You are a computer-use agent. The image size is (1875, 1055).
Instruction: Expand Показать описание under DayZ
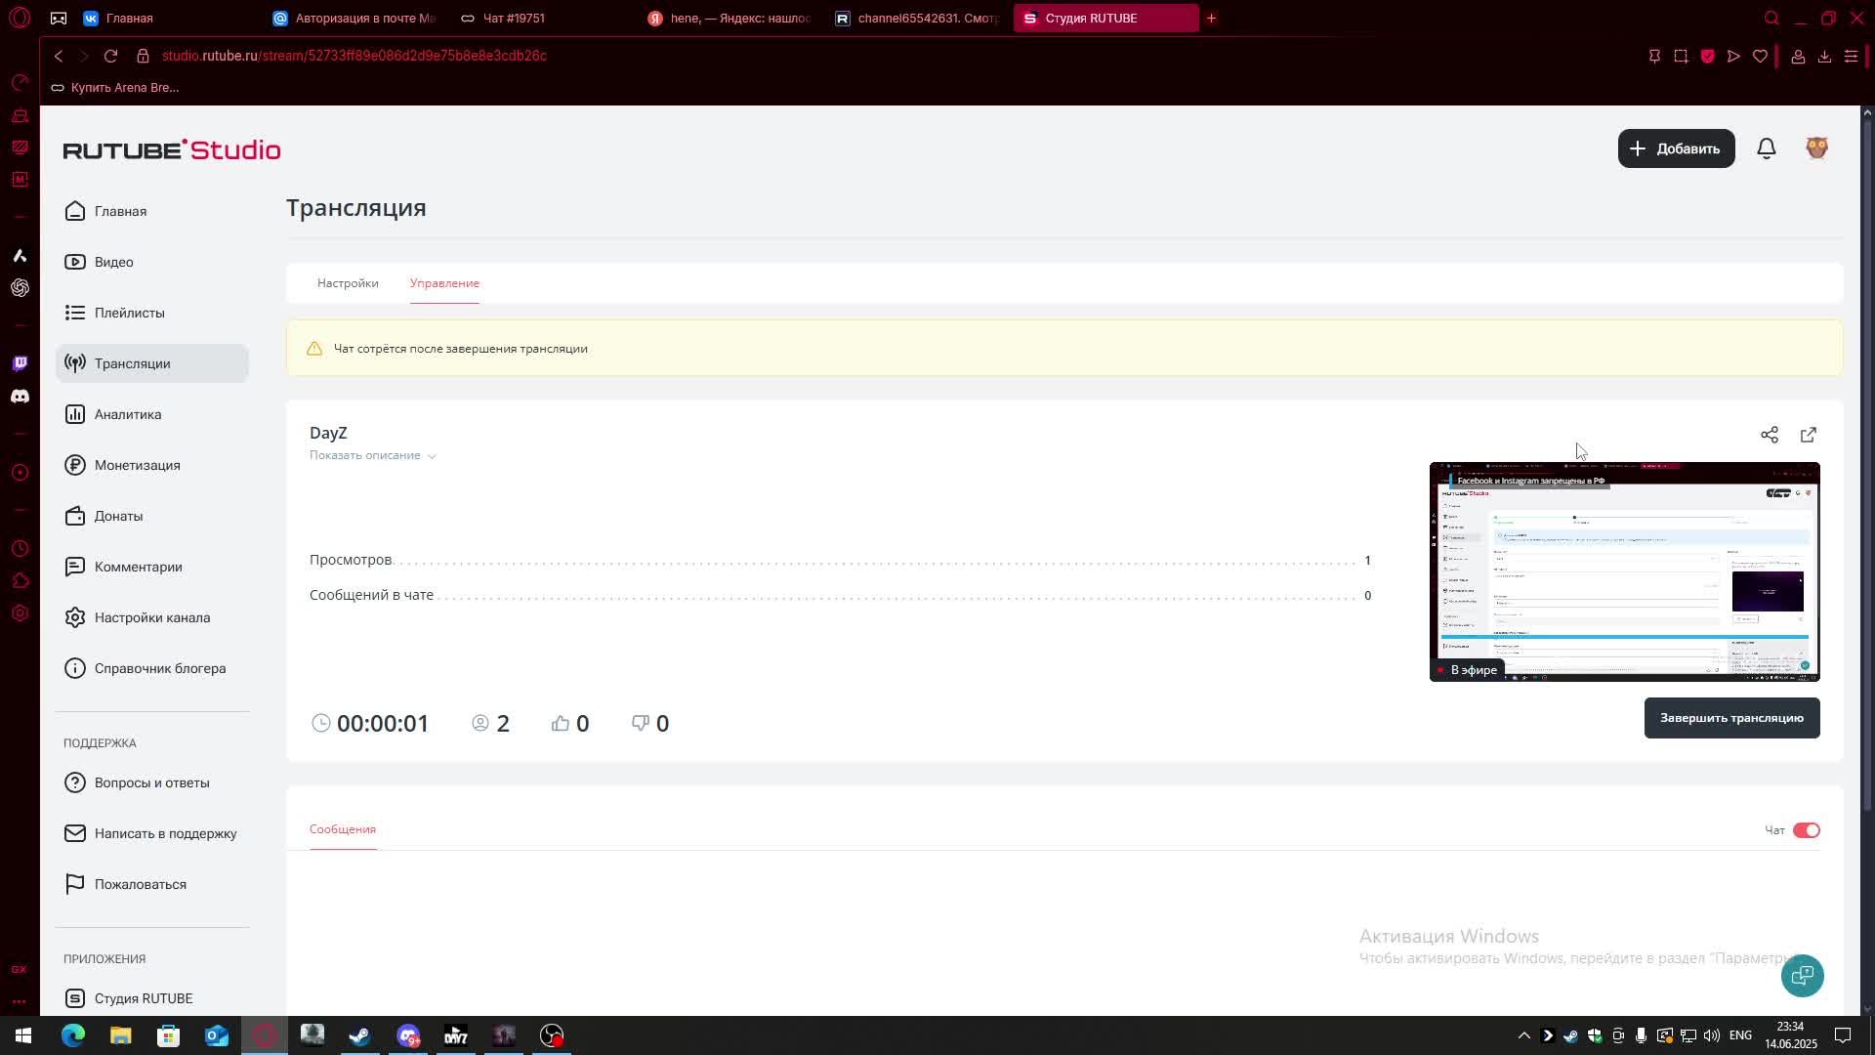(372, 455)
